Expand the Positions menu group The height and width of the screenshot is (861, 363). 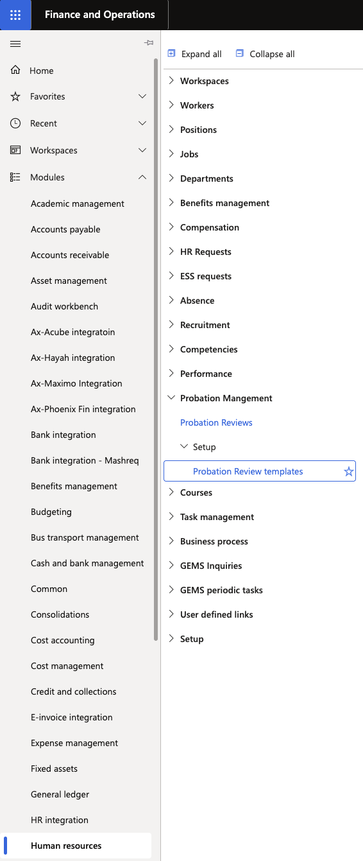(x=171, y=130)
